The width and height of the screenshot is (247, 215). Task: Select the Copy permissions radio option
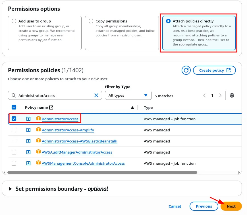coord(91,21)
